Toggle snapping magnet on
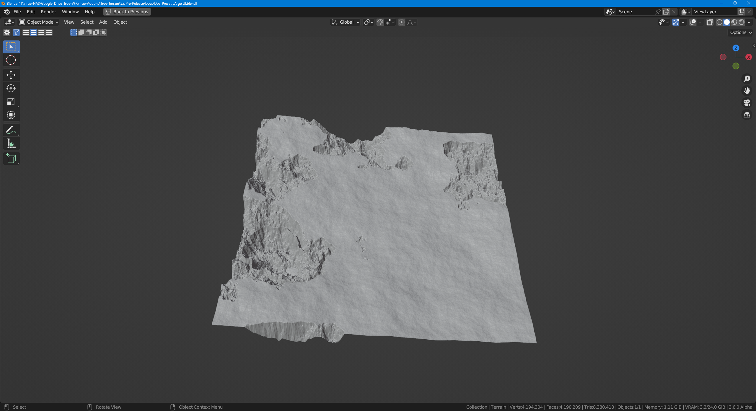Image resolution: width=756 pixels, height=411 pixels. click(x=380, y=22)
